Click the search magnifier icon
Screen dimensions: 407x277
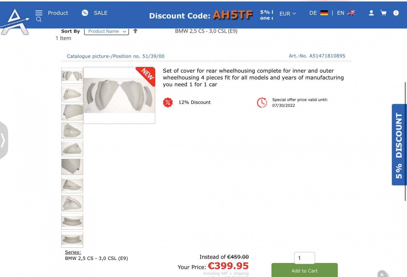coord(39,19)
